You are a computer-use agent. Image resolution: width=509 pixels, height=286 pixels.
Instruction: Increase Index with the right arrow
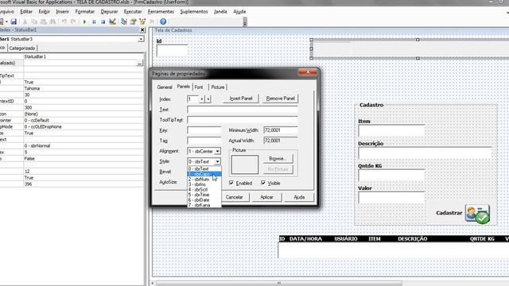point(208,99)
